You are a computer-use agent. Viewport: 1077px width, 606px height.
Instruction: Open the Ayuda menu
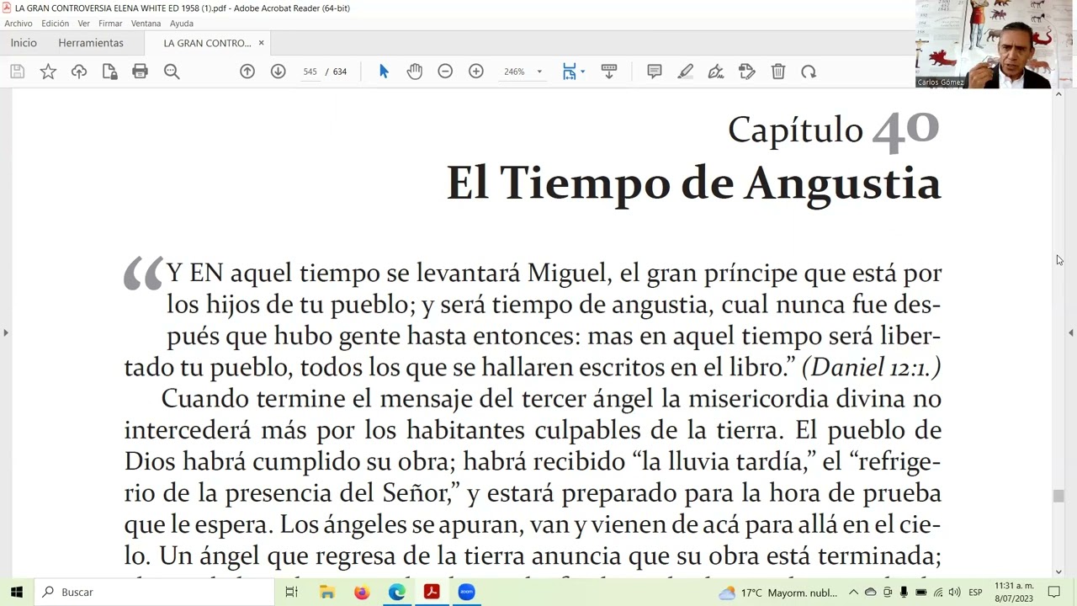point(182,24)
